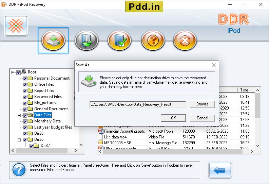Click the destination path input field
This screenshot has width=269, height=184.
(138, 104)
